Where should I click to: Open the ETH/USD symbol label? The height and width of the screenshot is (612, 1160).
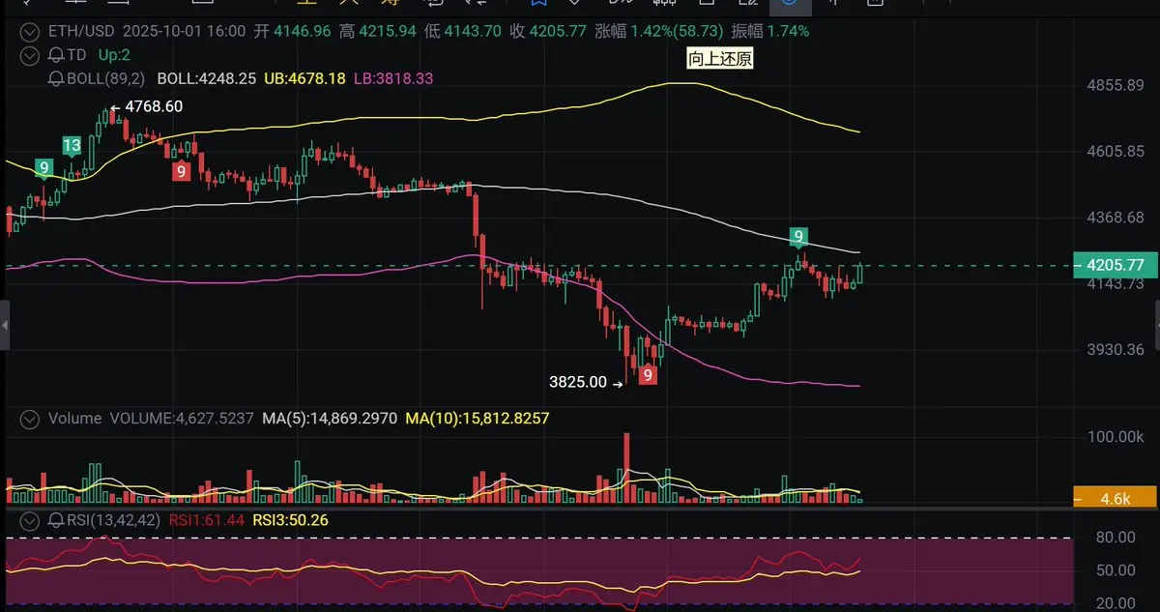(82, 31)
